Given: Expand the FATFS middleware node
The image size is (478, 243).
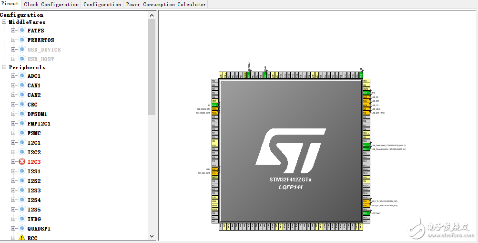Looking at the screenshot, I should [13, 30].
